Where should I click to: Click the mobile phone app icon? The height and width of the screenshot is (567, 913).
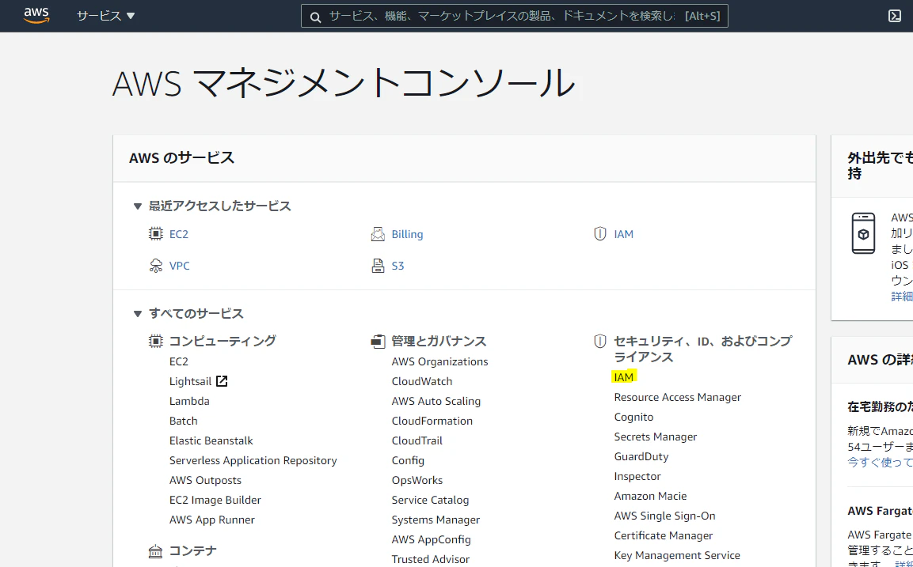coord(863,233)
